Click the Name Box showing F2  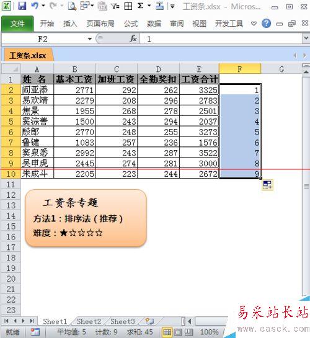(x=43, y=39)
